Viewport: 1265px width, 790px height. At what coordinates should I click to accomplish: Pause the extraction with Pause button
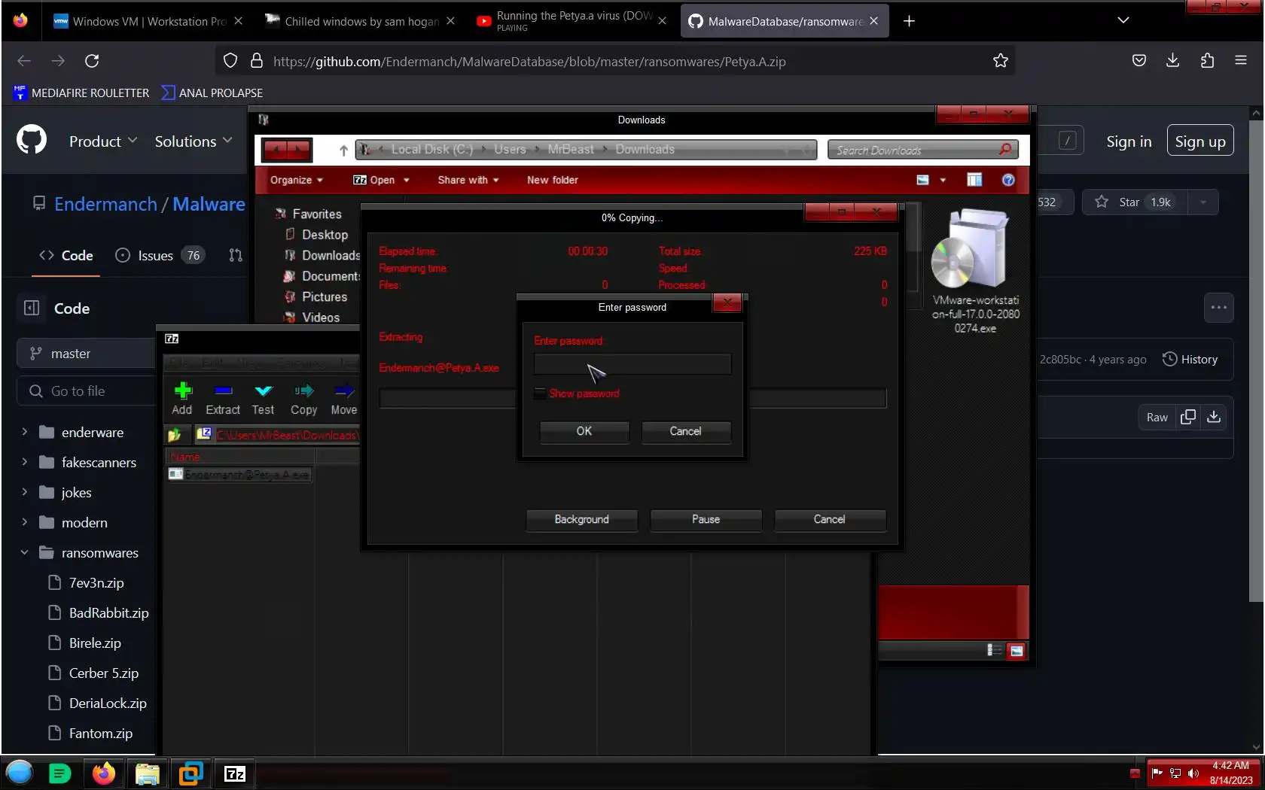click(x=706, y=519)
